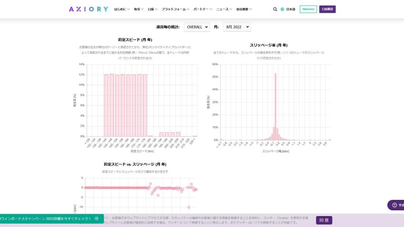Open the 会社概要 menu
404x227 pixels.
(x=244, y=9)
